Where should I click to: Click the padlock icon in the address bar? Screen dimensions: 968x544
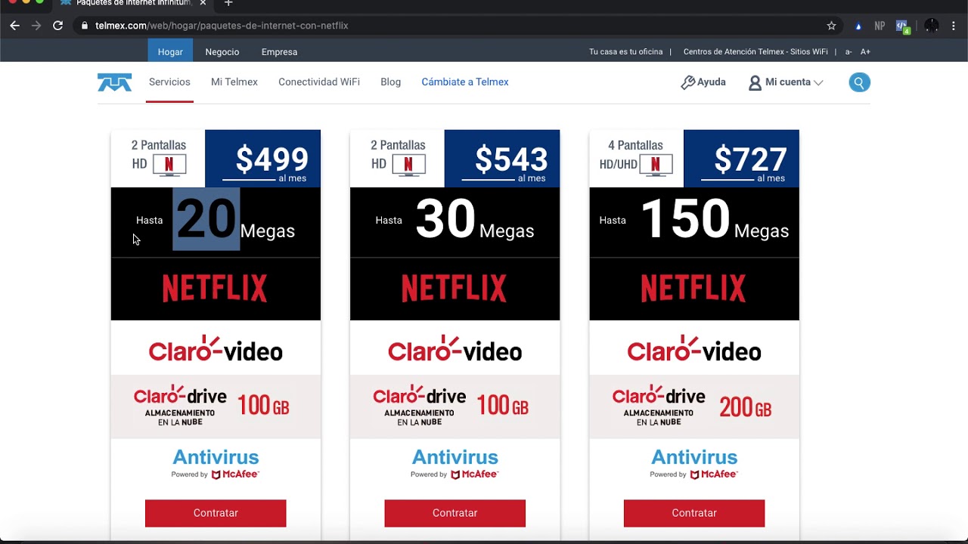[x=85, y=26]
